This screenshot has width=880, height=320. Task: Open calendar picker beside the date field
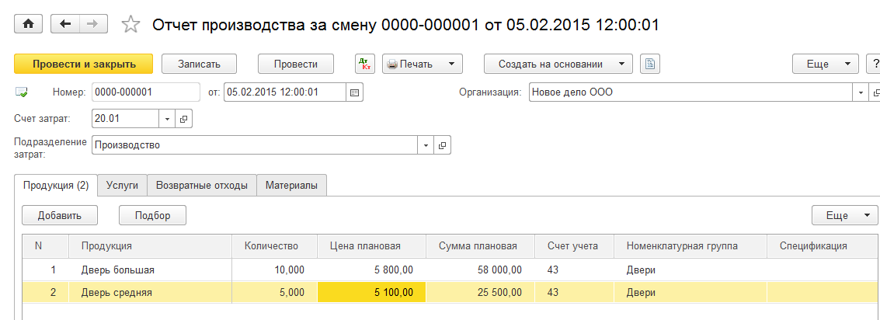[x=354, y=92]
